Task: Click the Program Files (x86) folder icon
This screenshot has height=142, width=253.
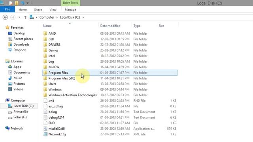Action: click(45, 78)
